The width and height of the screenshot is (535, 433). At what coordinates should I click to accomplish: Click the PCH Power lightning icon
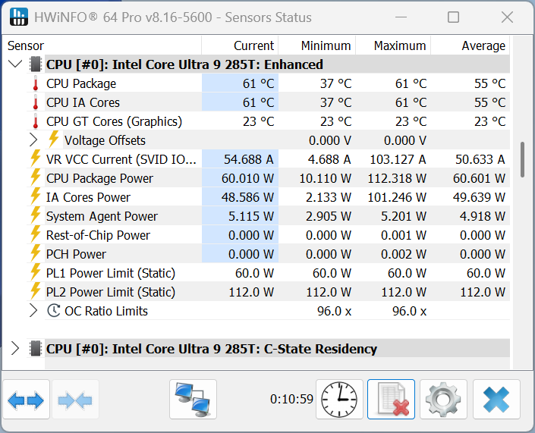(x=36, y=253)
